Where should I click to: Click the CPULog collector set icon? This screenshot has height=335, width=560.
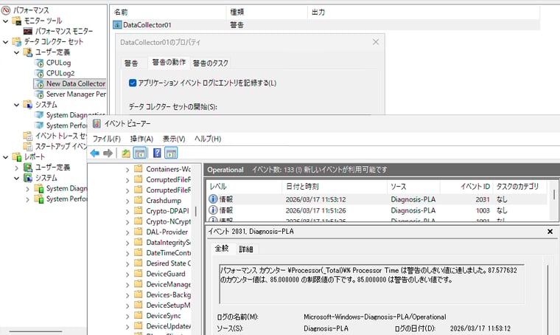(x=39, y=63)
